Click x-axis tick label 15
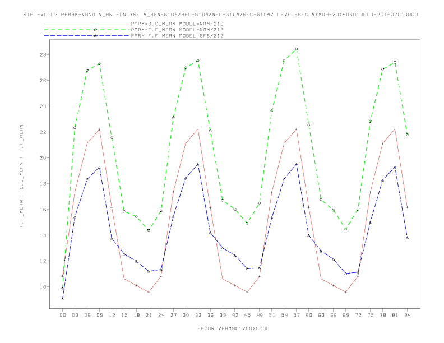 (x=124, y=315)
